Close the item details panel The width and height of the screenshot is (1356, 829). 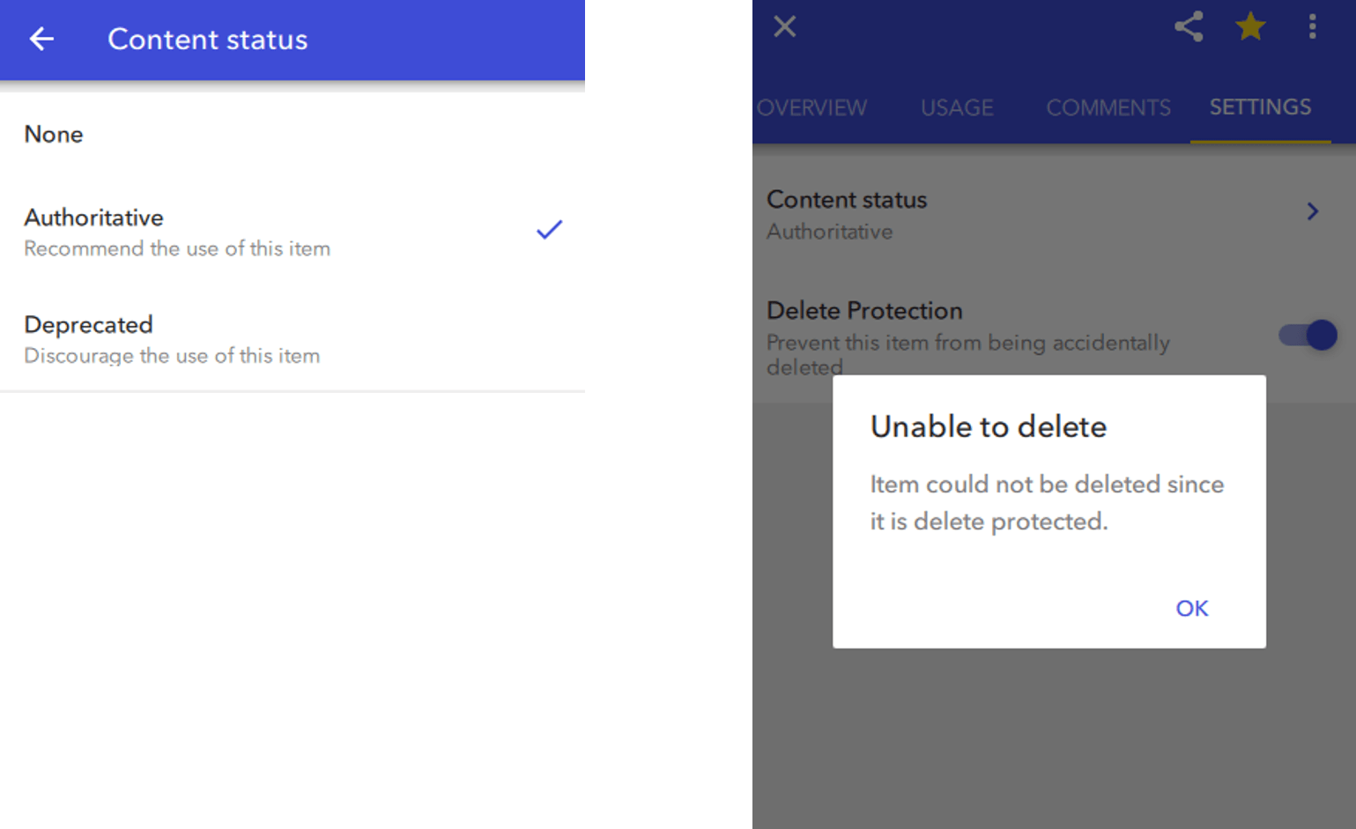pyautogui.click(x=784, y=26)
